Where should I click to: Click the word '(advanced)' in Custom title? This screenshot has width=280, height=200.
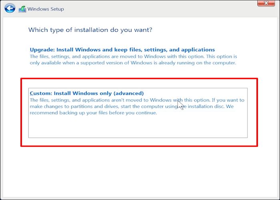(x=130, y=93)
